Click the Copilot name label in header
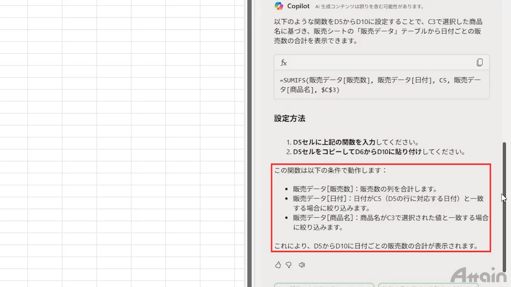 pos(298,6)
